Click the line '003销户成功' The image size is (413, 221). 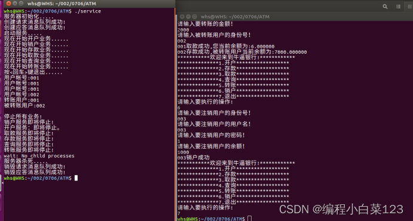[x=194, y=158]
